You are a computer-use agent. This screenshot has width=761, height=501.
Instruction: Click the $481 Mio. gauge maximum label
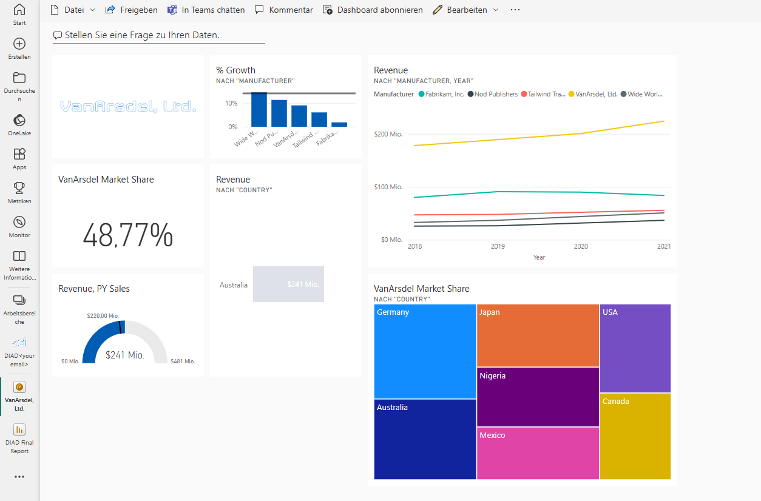click(183, 361)
